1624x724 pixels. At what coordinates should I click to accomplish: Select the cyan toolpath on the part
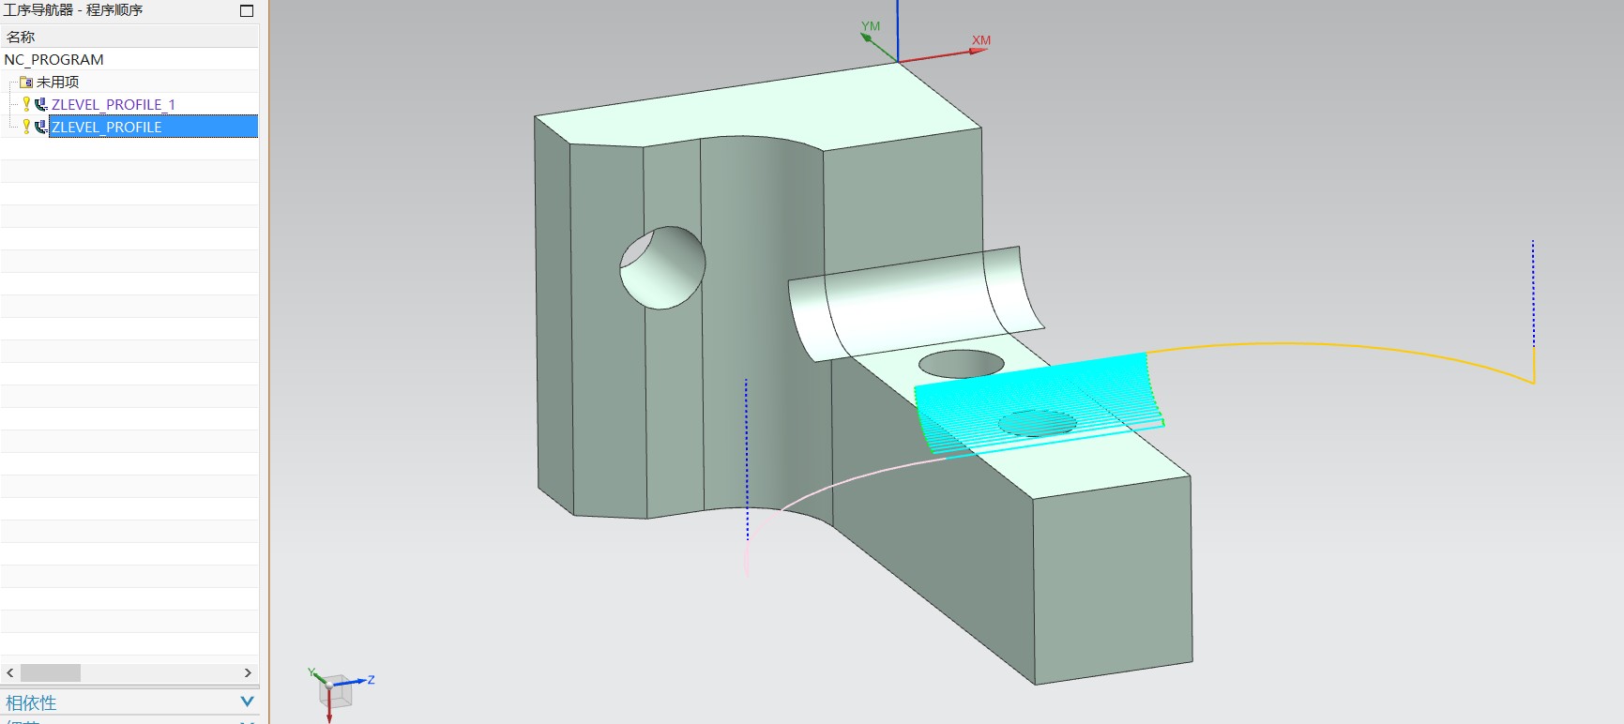(x=1039, y=405)
